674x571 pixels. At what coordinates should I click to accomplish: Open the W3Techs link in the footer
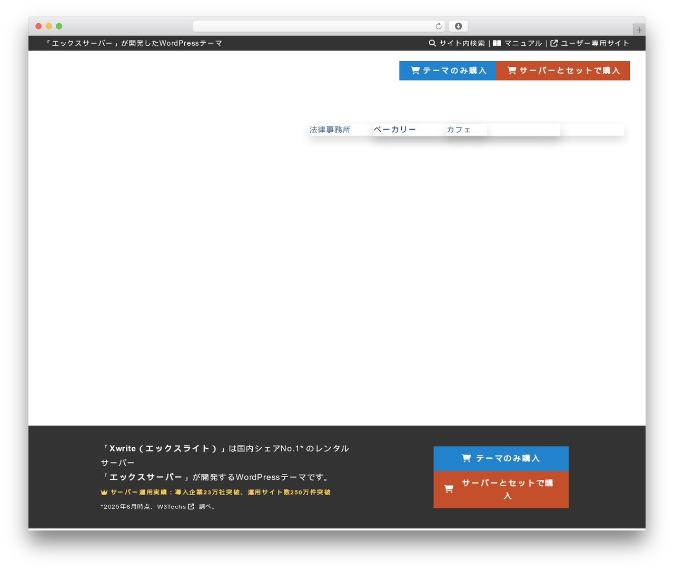point(172,507)
